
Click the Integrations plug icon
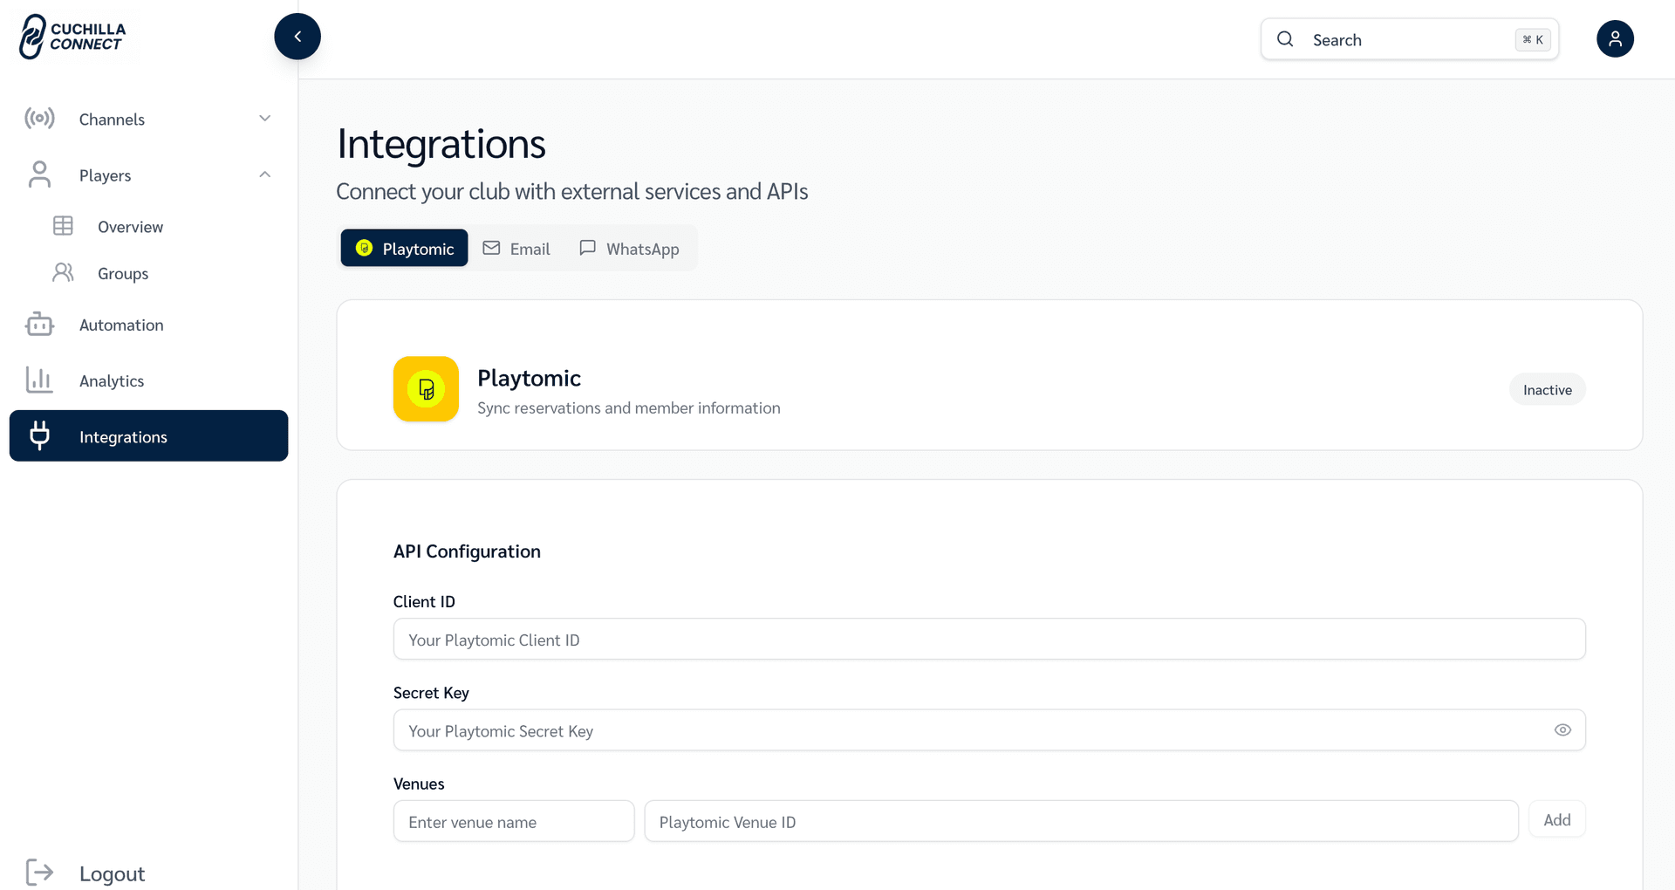pyautogui.click(x=39, y=435)
